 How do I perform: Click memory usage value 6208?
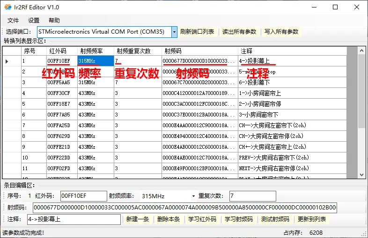click(316, 233)
